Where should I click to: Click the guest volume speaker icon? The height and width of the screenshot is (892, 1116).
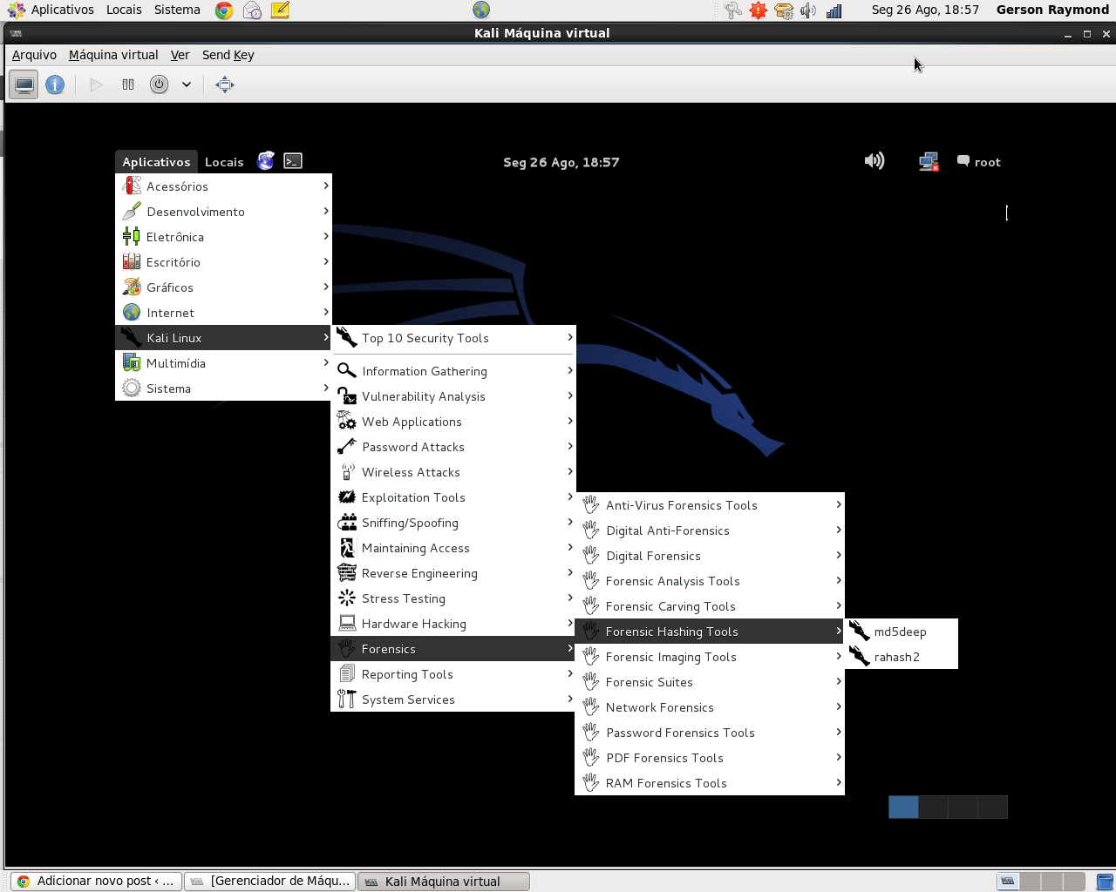tap(874, 161)
